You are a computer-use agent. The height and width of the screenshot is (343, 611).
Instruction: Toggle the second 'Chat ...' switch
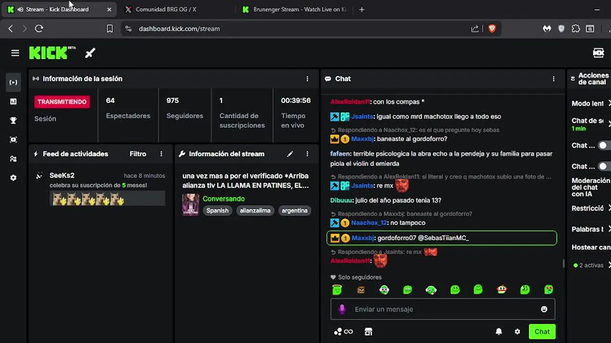(604, 166)
